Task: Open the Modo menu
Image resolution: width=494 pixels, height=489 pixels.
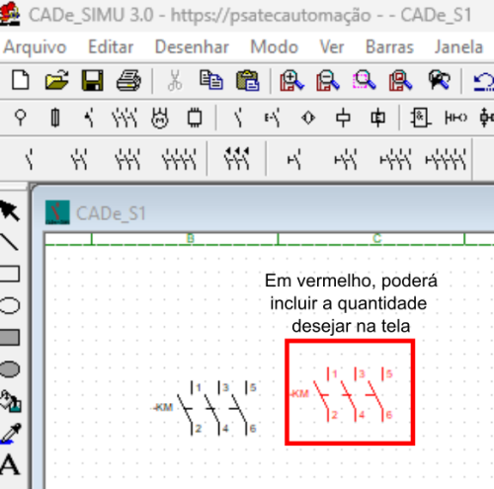Action: tap(275, 47)
